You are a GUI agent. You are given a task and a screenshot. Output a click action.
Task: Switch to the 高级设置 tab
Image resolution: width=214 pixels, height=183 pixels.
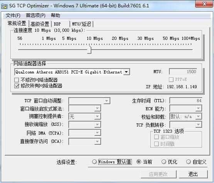tap(40, 24)
